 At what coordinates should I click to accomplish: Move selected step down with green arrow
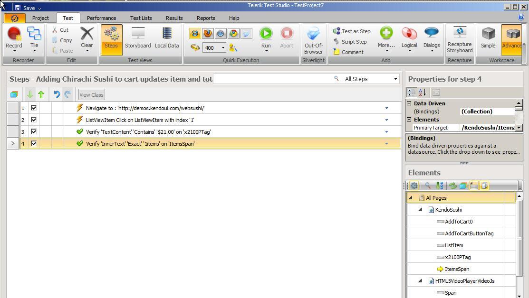[x=30, y=94]
